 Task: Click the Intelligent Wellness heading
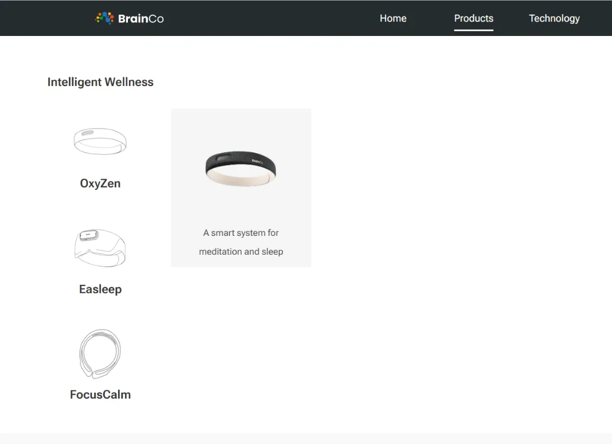tap(100, 82)
